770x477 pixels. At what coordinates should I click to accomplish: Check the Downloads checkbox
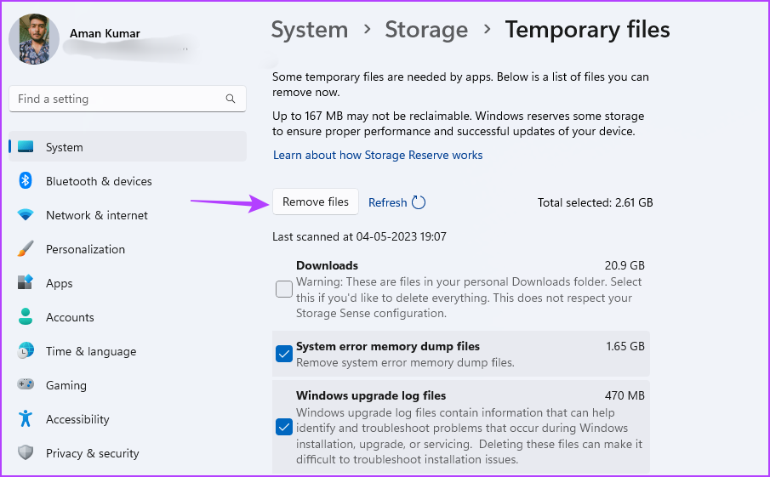tap(284, 289)
